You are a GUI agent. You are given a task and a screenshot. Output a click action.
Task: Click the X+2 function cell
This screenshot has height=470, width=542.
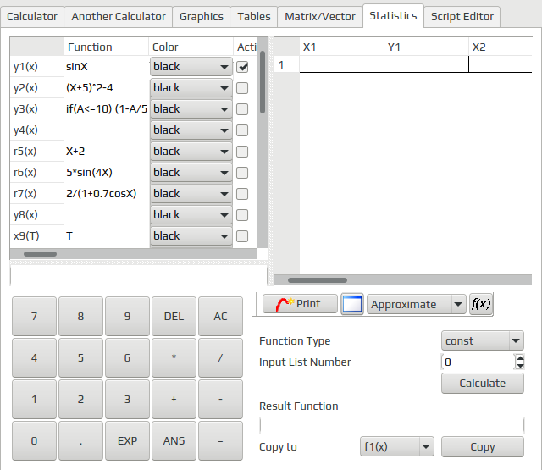point(107,152)
